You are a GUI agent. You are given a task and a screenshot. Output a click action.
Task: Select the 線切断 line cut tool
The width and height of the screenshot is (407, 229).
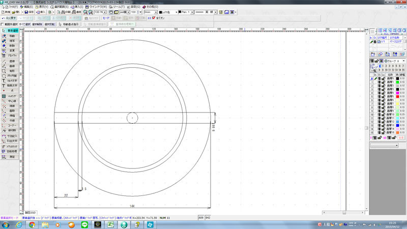(x=10, y=130)
